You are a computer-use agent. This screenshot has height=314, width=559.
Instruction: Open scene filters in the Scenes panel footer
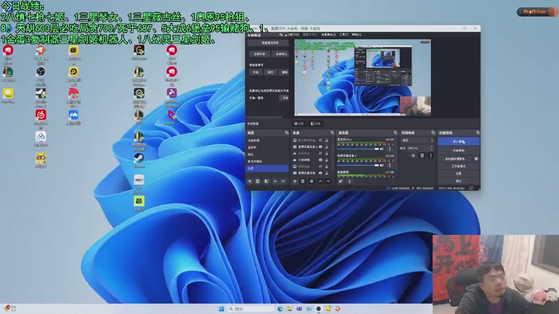(x=266, y=181)
